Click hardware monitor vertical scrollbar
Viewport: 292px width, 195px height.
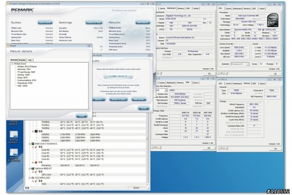(147, 147)
